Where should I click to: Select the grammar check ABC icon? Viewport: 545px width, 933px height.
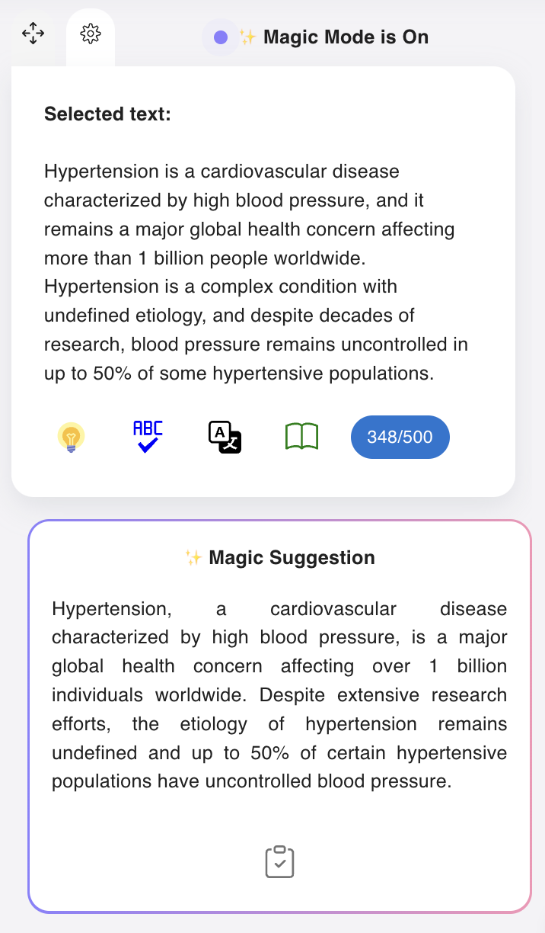point(147,436)
